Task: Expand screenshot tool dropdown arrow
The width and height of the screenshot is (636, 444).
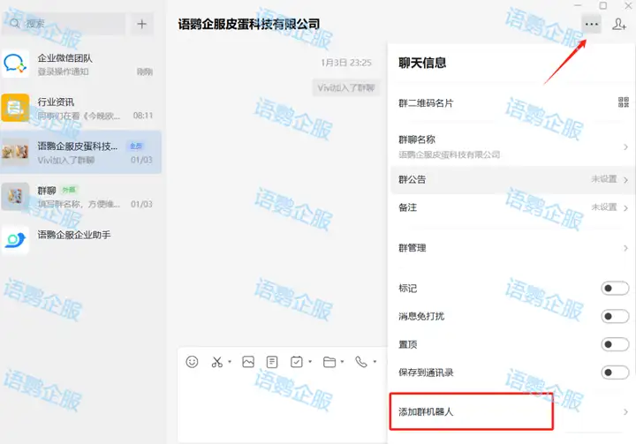Action: click(230, 362)
